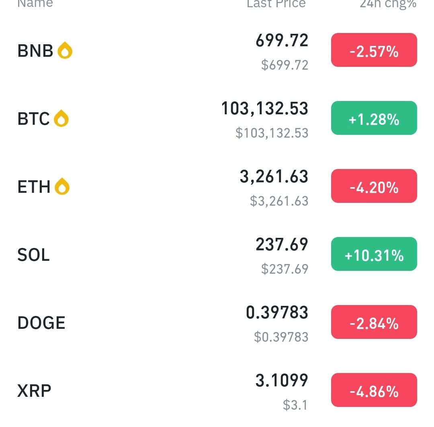Tap the BTC last price 103,132.53

[264, 108]
